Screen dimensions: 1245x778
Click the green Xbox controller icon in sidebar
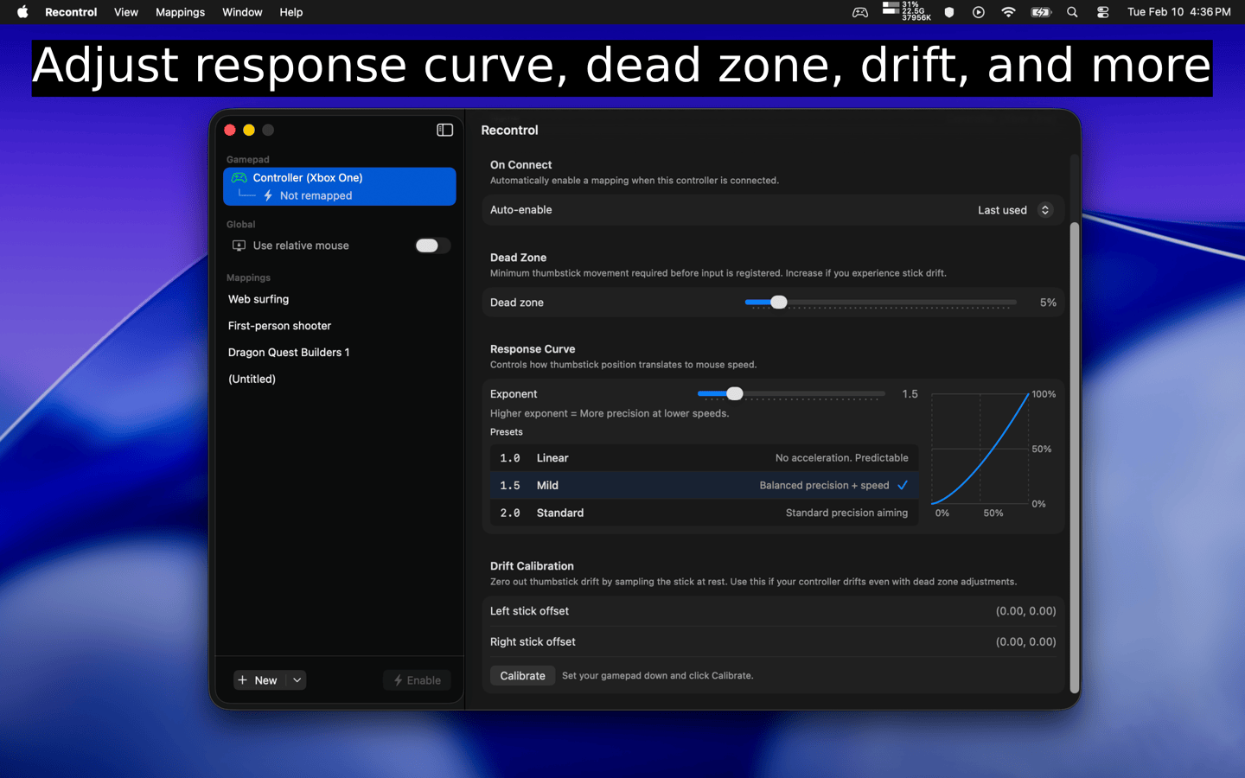tap(239, 177)
